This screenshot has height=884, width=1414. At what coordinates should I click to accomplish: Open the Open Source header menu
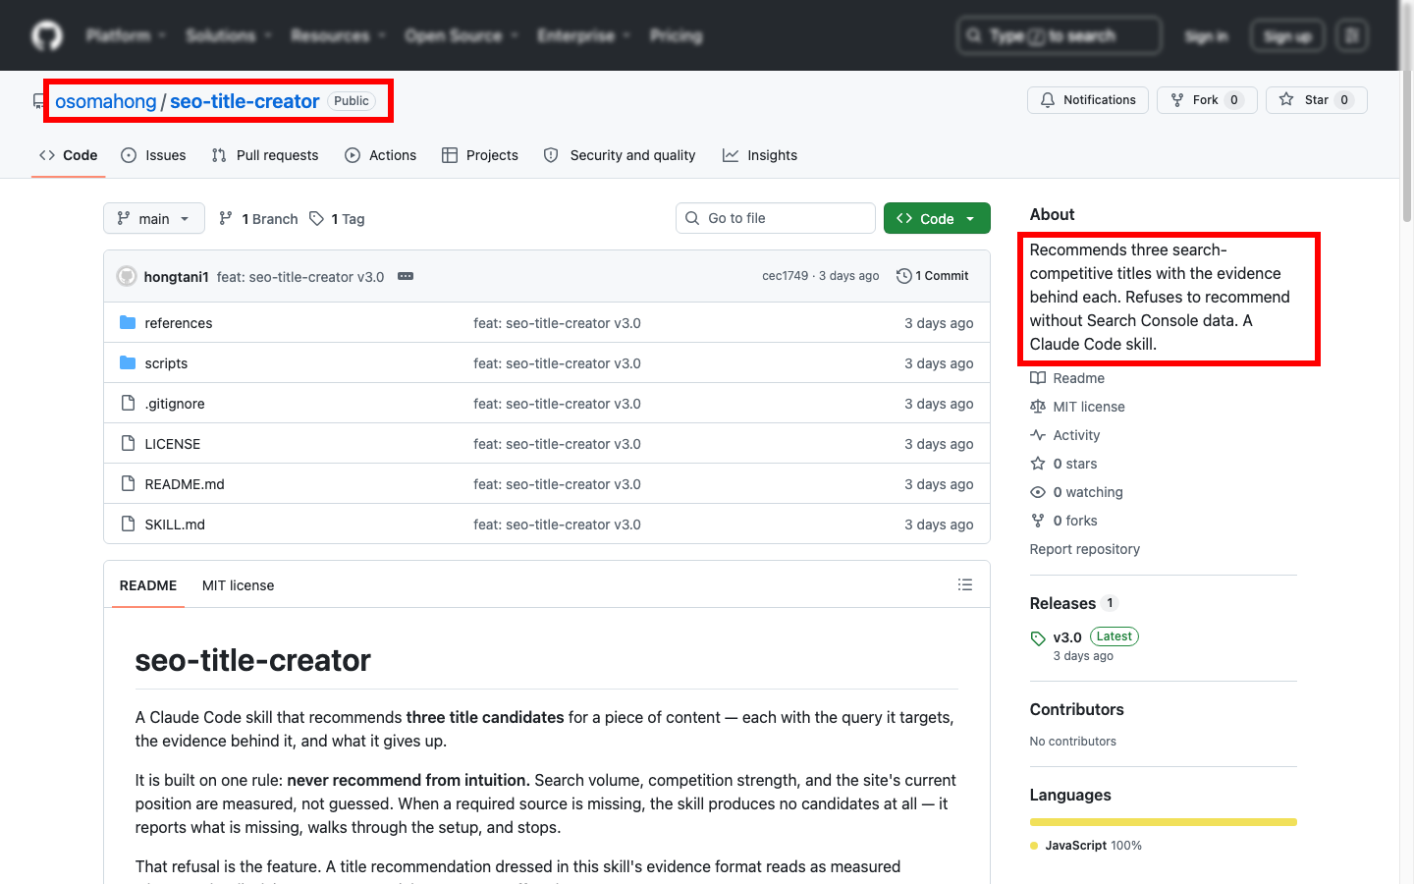coord(462,36)
